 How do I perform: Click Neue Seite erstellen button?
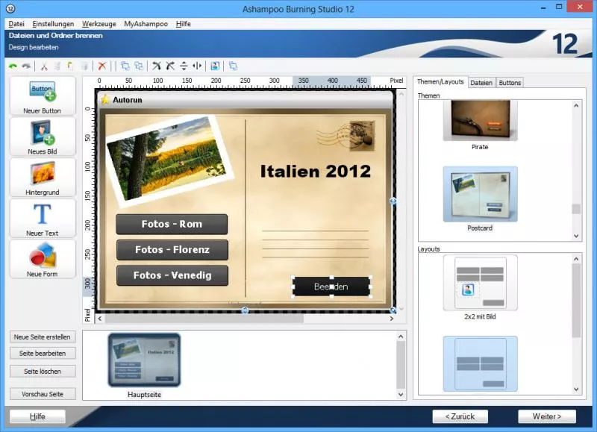click(x=43, y=336)
